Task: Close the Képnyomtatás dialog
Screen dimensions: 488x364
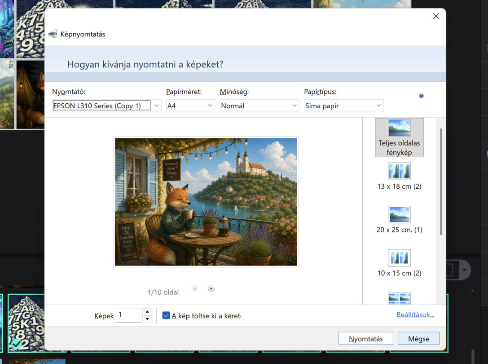Action: click(x=436, y=16)
